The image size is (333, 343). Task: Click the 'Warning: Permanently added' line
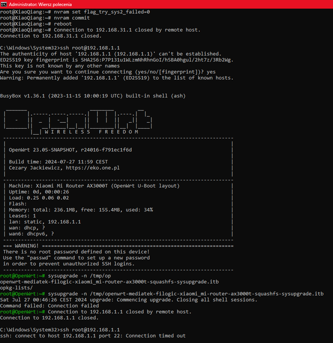click(x=117, y=78)
